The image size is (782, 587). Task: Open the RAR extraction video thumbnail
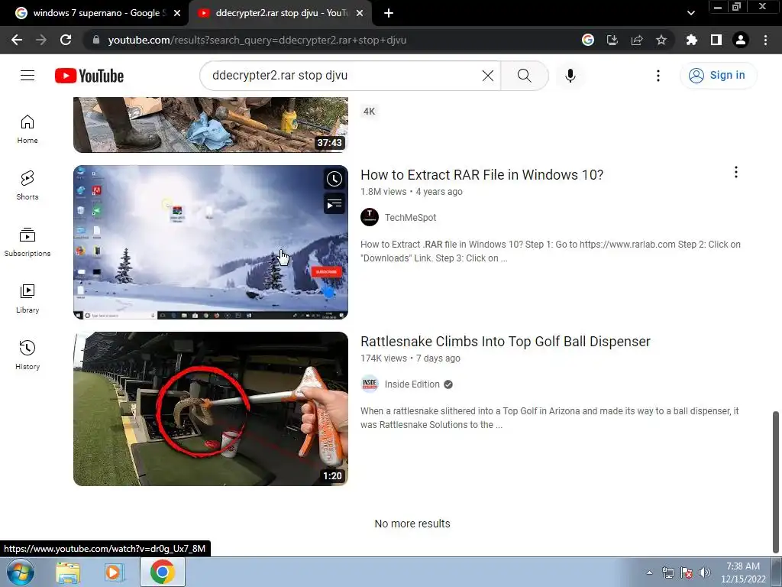pyautogui.click(x=211, y=242)
